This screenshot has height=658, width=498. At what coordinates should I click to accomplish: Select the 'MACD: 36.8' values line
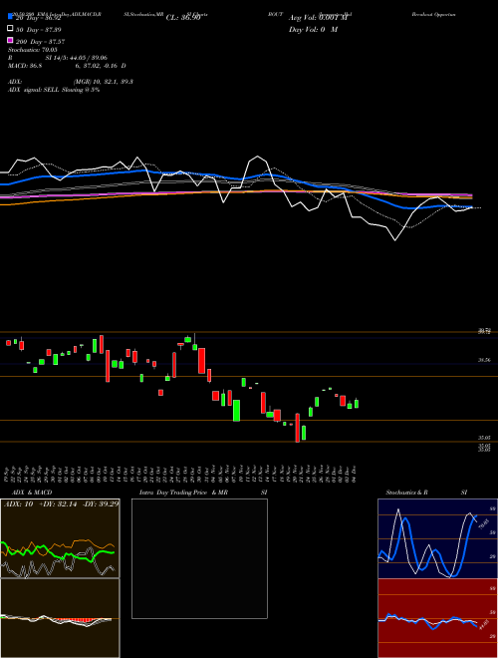point(67,66)
